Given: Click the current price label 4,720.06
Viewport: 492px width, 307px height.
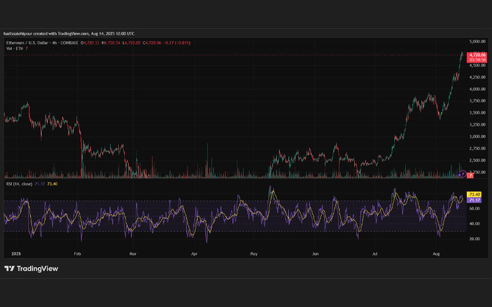Looking at the screenshot, I should (x=477, y=55).
